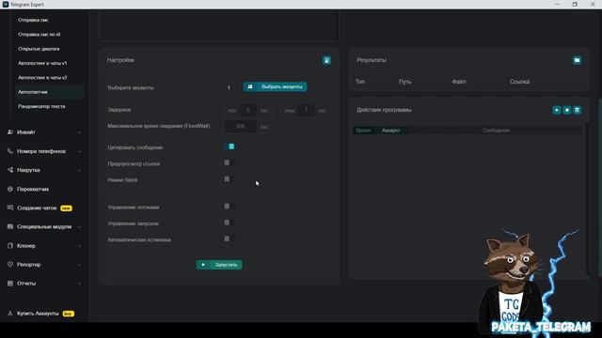Clear program actions with trash icon
The height and width of the screenshot is (338, 602).
tap(577, 110)
